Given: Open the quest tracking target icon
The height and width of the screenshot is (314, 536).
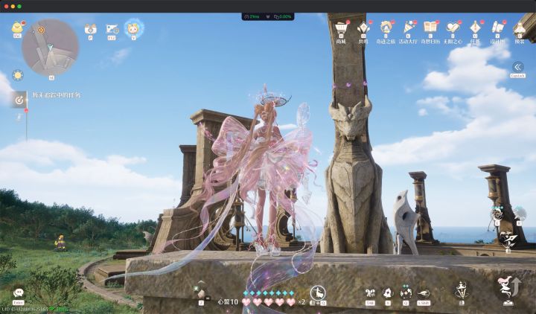Looking at the screenshot, I should pos(19,100).
